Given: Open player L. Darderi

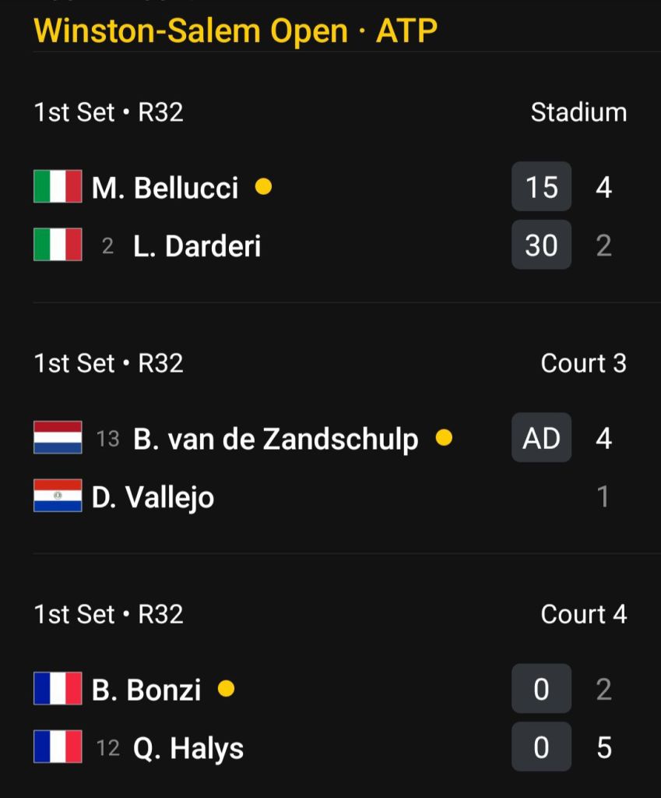Looking at the screenshot, I should (197, 245).
